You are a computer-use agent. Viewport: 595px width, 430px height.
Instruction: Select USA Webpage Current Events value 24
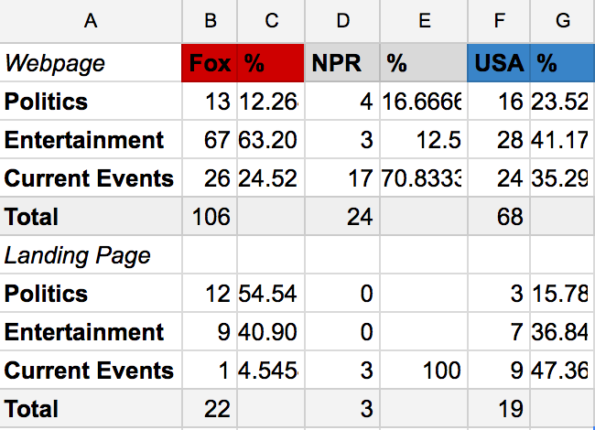coord(499,178)
